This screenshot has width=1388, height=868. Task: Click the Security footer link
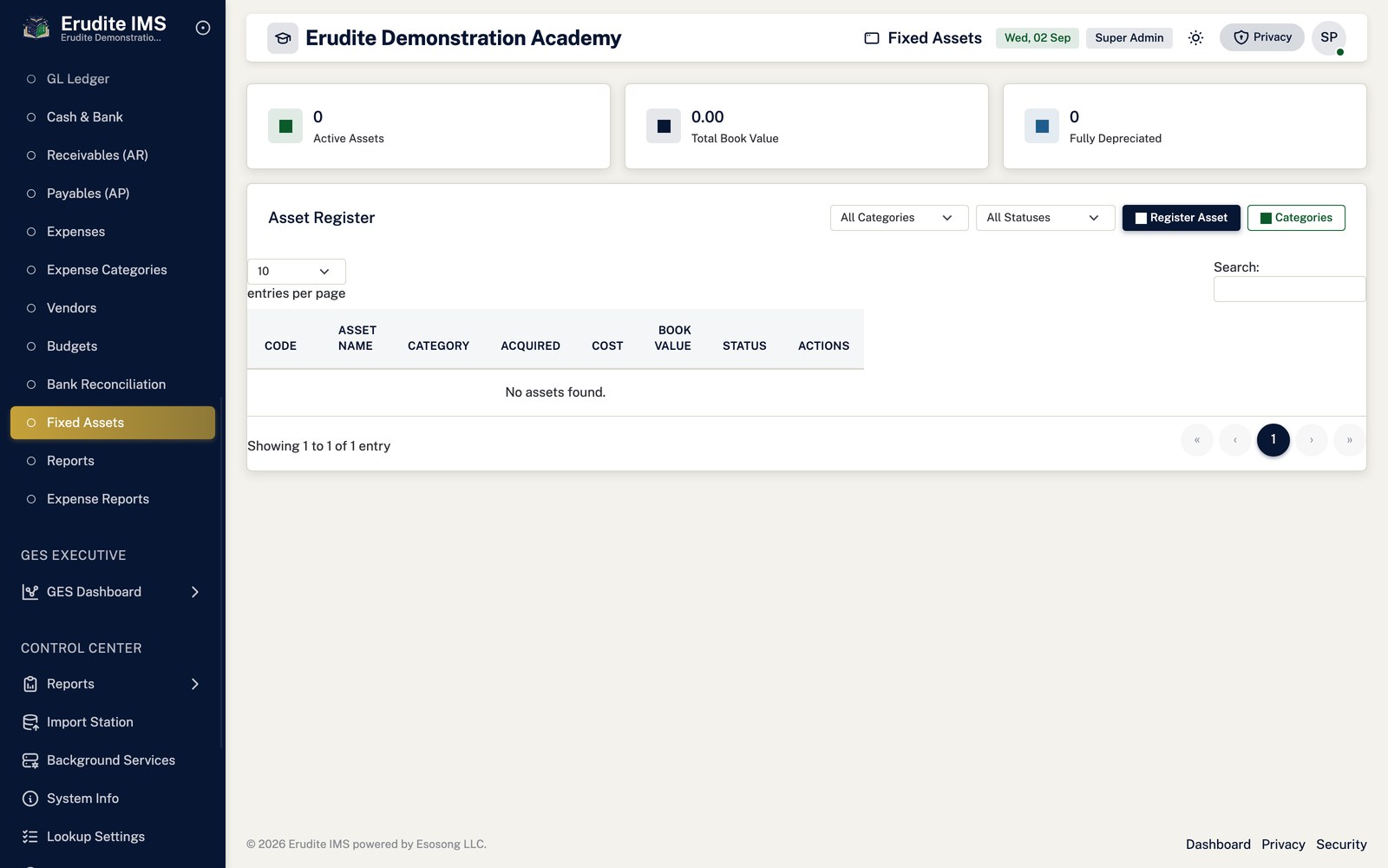point(1341,845)
